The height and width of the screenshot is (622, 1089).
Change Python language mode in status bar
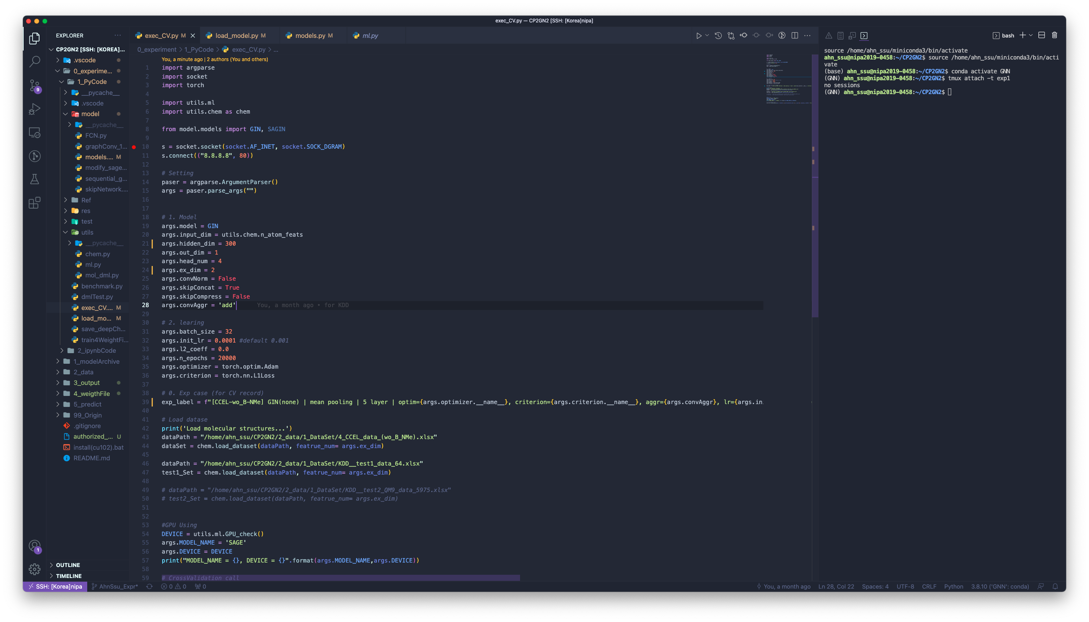pos(953,587)
